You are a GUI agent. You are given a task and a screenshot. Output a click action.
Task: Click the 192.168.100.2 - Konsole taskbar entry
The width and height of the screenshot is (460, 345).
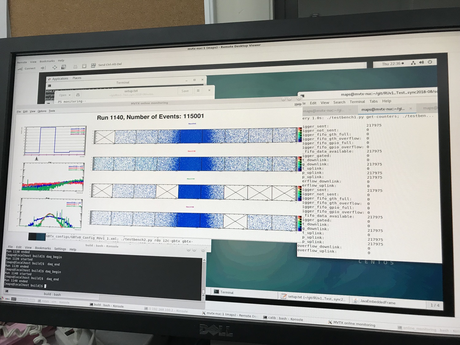click(166, 309)
